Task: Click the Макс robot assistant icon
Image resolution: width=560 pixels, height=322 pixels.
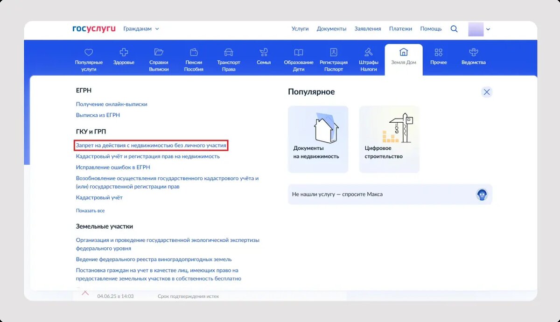Action: pos(482,194)
